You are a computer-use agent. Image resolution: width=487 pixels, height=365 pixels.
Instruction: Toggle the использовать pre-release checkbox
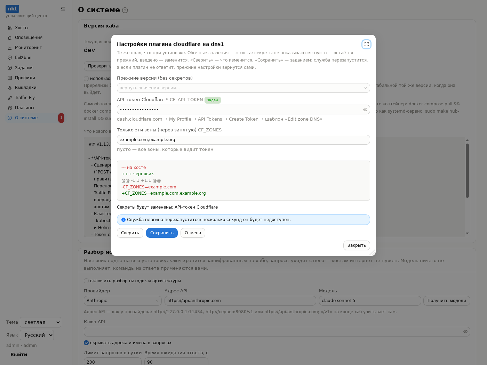86,79
